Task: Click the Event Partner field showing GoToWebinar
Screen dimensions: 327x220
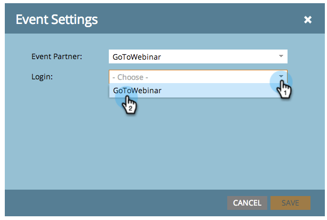Action: click(198, 56)
